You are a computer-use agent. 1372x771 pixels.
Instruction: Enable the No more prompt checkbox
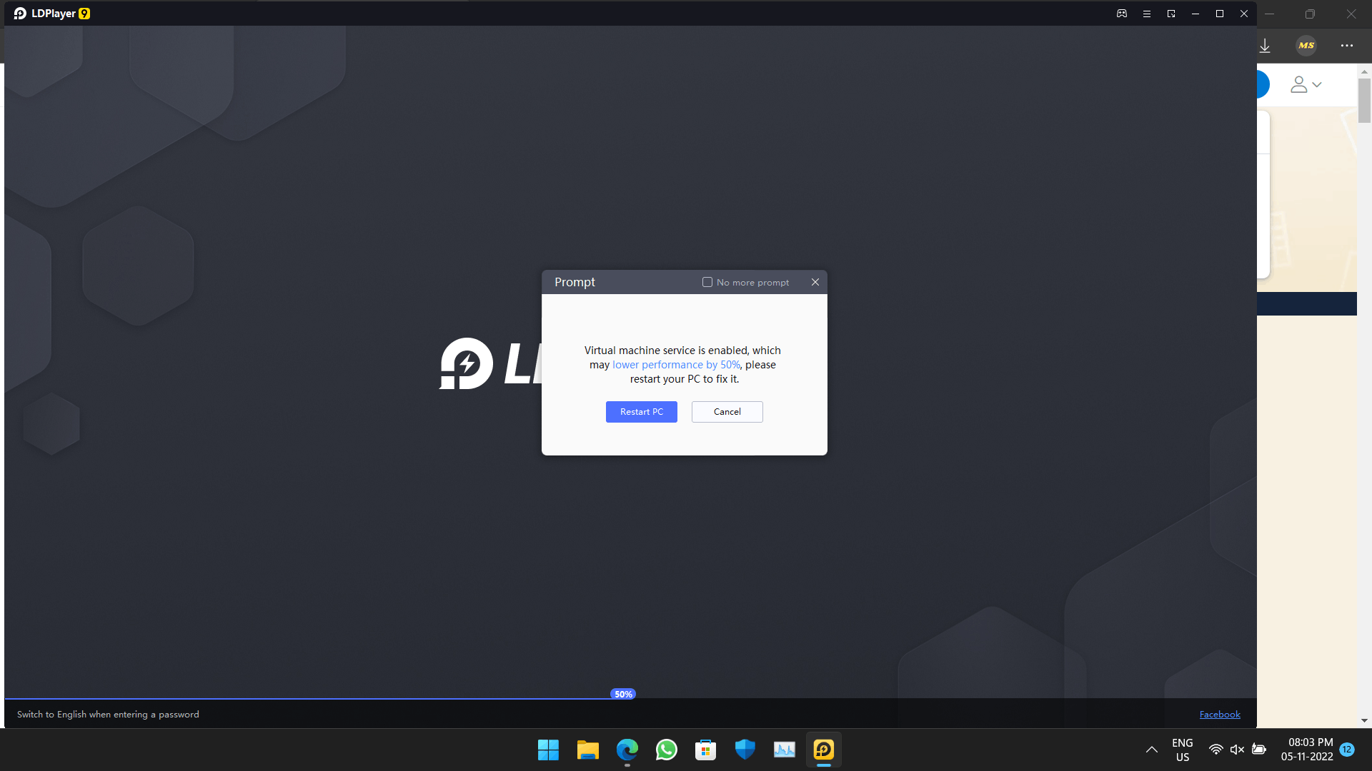point(707,282)
